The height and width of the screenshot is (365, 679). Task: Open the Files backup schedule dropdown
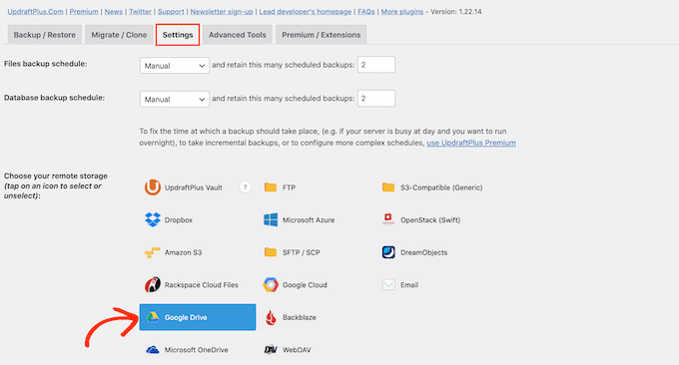coord(175,65)
